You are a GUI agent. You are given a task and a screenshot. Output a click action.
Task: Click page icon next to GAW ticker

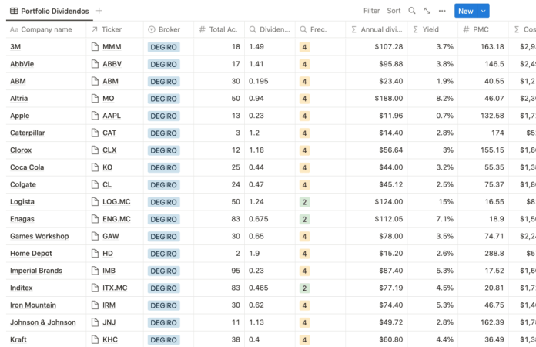[x=95, y=236]
